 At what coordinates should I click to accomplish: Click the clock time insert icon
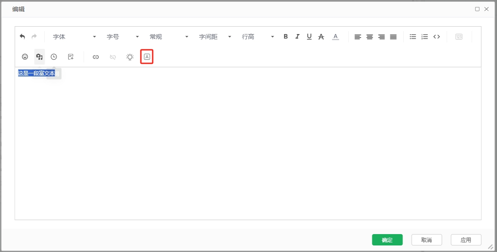(54, 57)
